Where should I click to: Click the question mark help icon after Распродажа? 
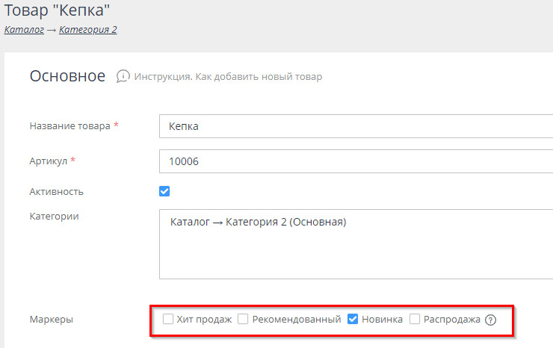coord(490,320)
